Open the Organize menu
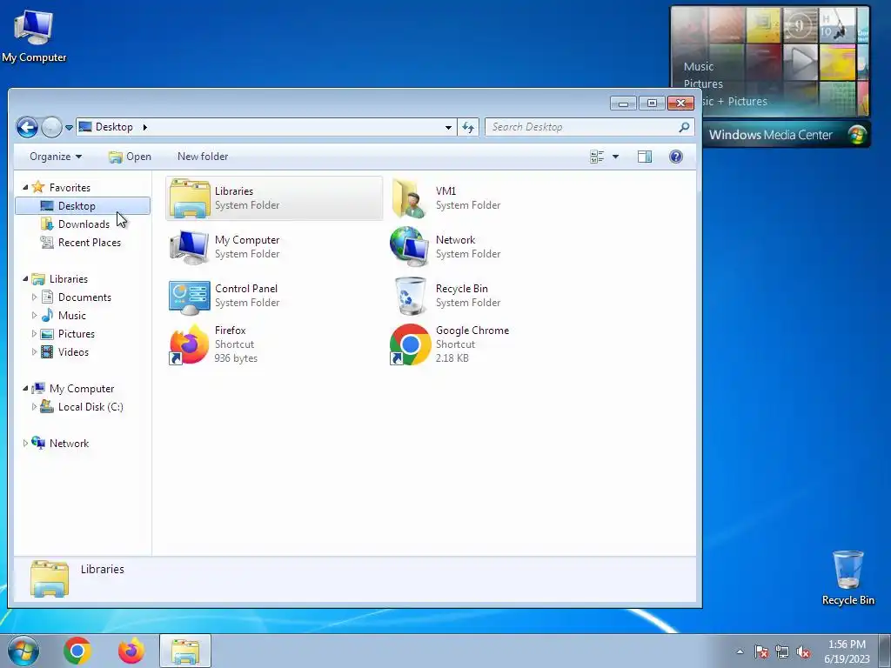Screen dimensions: 891x668 (x=56, y=157)
